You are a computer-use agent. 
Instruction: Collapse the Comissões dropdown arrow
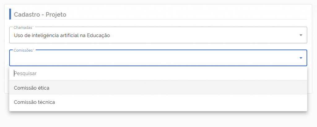[x=301, y=58]
